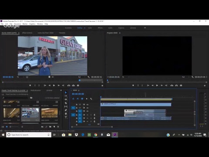Viewport: 209px width, 157px height.
Task: Step forward one frame in Source monitor
Action: (59, 85)
